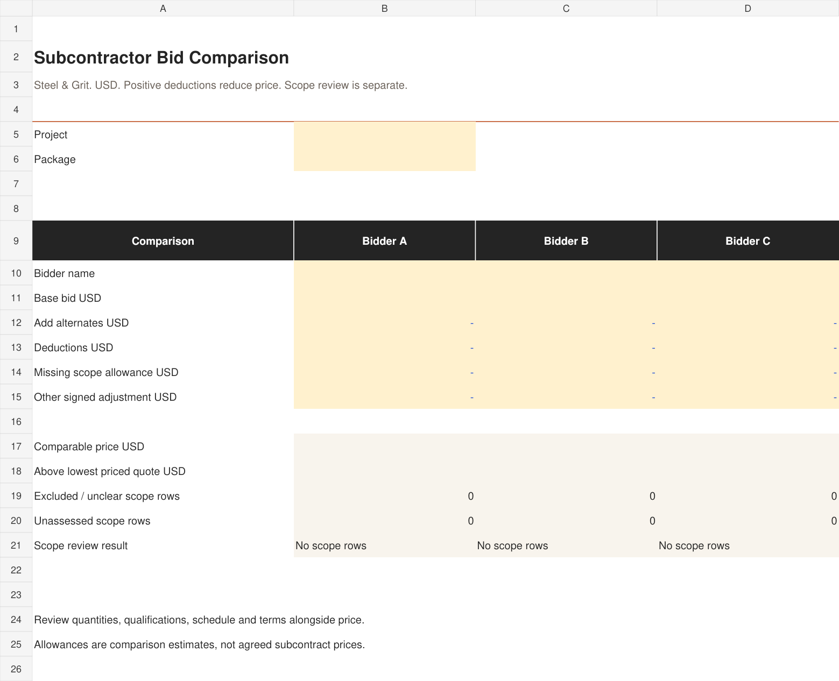Click the 'Comparable price USD' label
This screenshot has height=681, width=839.
point(89,446)
